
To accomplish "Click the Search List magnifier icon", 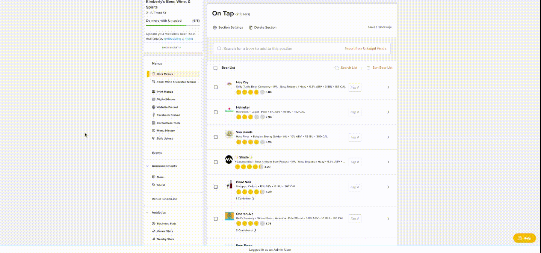I will 337,68.
